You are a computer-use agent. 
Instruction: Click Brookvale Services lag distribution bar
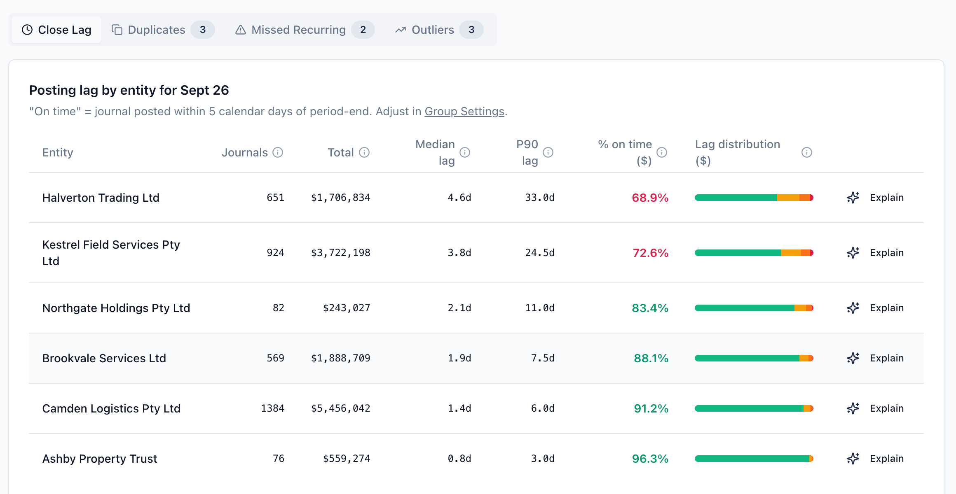click(754, 358)
